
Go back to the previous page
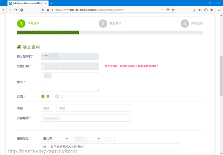click(4, 10)
